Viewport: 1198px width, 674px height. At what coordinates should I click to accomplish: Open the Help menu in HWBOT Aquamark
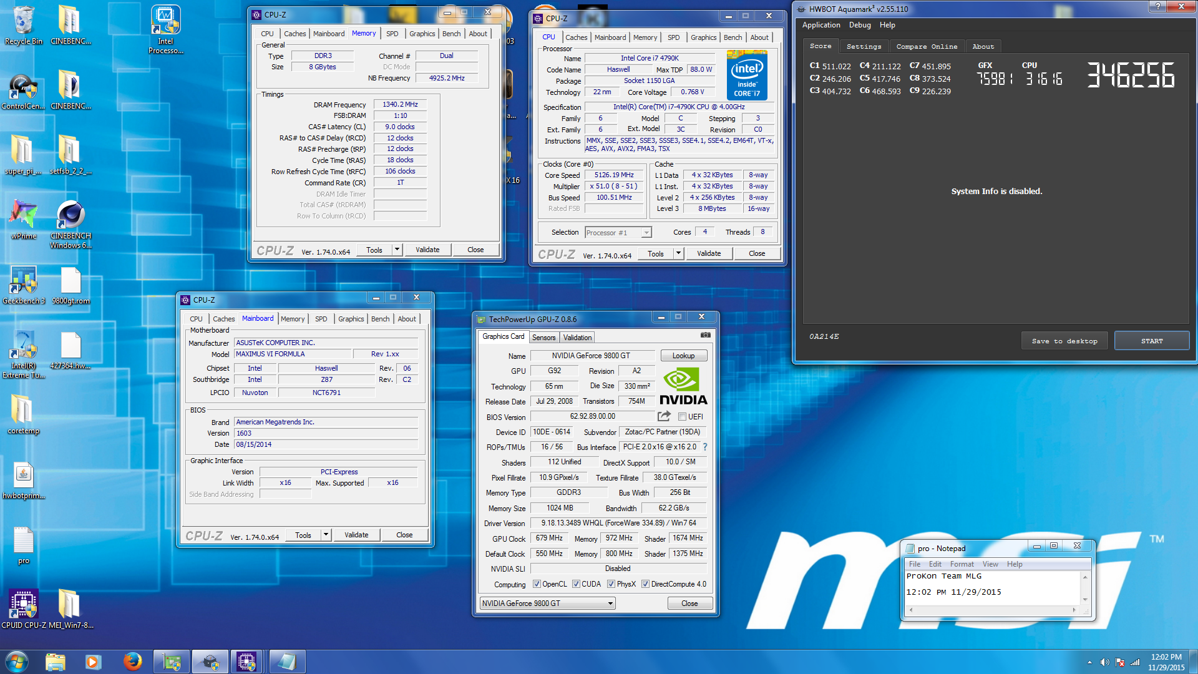tap(887, 25)
